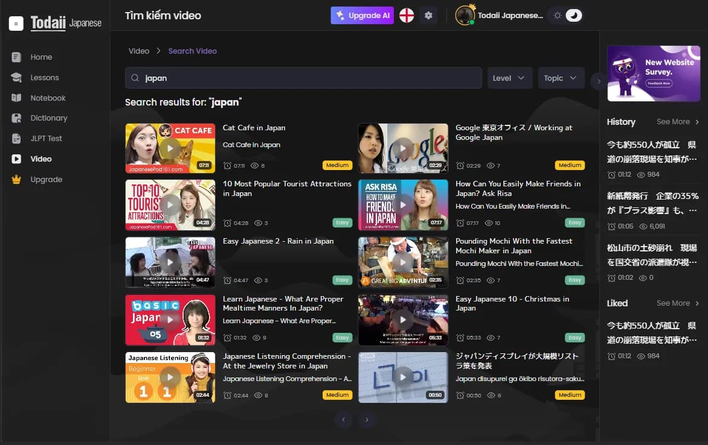This screenshot has height=445, width=708.
Task: Open the Level filter dropdown
Action: 509,78
